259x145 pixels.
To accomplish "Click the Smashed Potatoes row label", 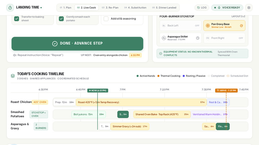I will (17, 114).
